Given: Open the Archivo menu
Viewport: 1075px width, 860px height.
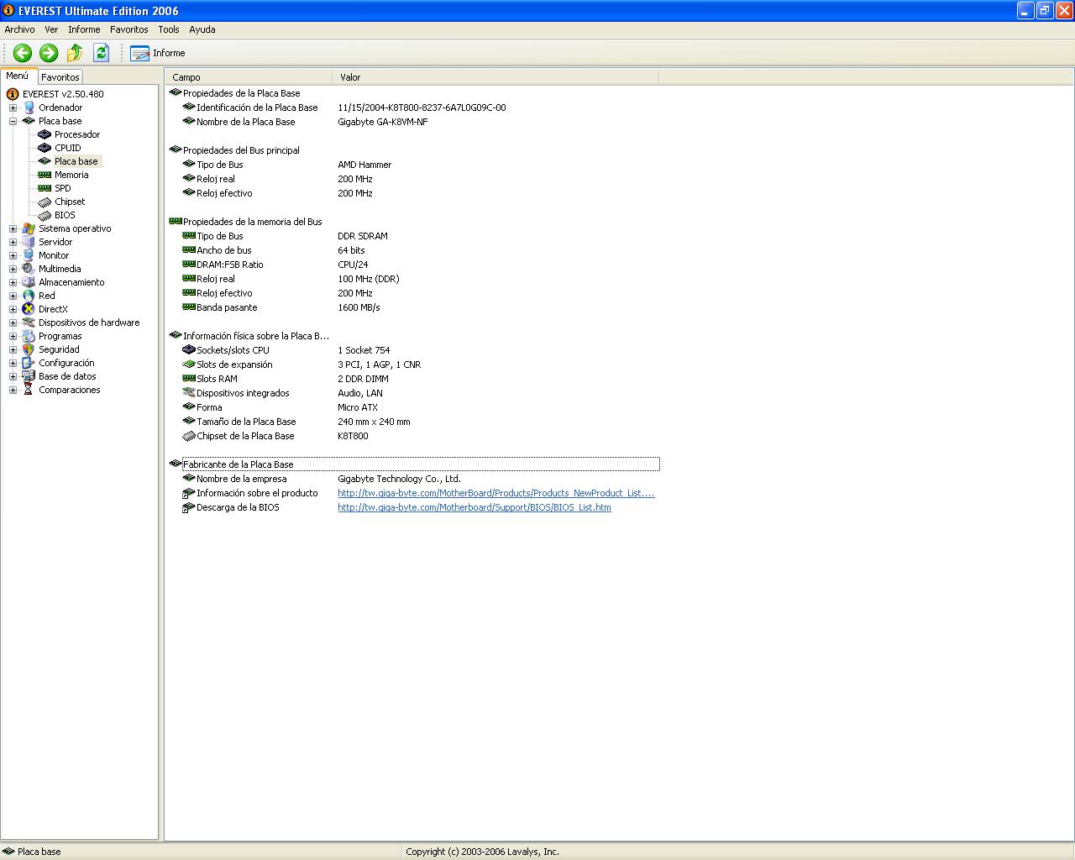Looking at the screenshot, I should click(x=19, y=29).
